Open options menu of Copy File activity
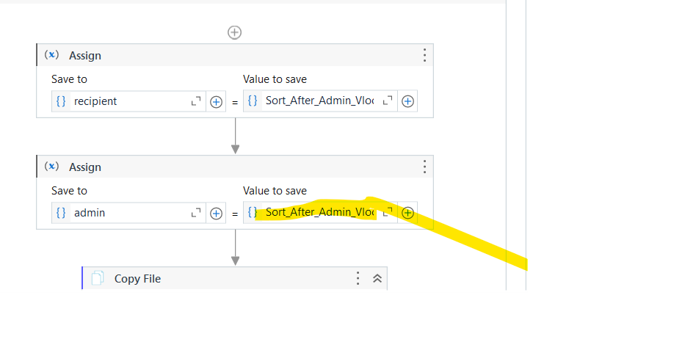The height and width of the screenshot is (342, 696). coord(358,278)
